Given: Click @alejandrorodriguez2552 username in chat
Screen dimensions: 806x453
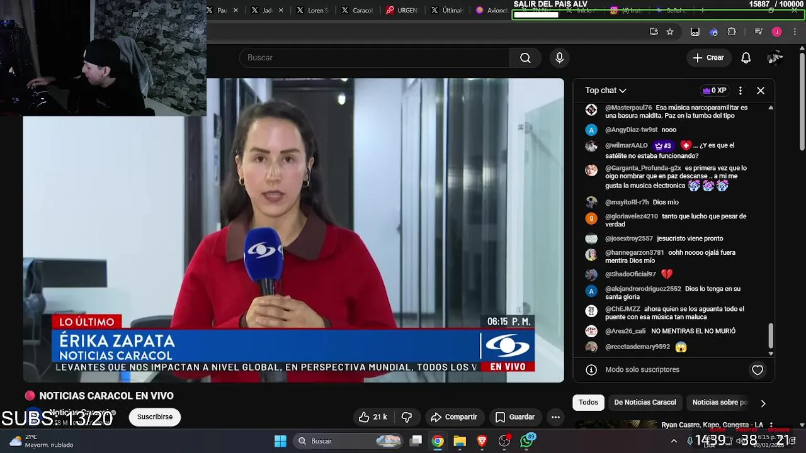Looking at the screenshot, I should click(x=643, y=289).
